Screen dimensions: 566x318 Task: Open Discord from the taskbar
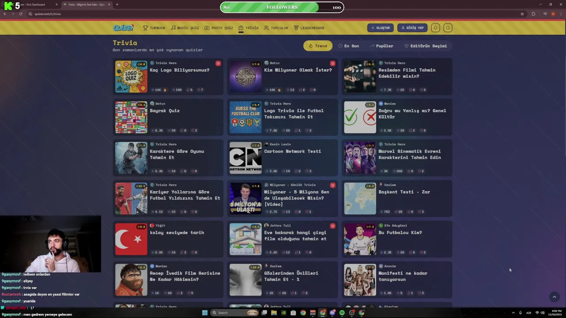(332, 313)
